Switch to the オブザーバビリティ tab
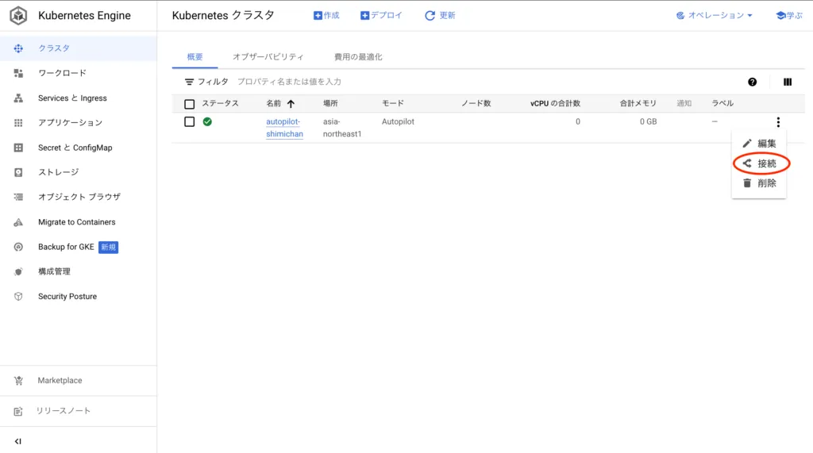The height and width of the screenshot is (453, 813). coord(268,57)
